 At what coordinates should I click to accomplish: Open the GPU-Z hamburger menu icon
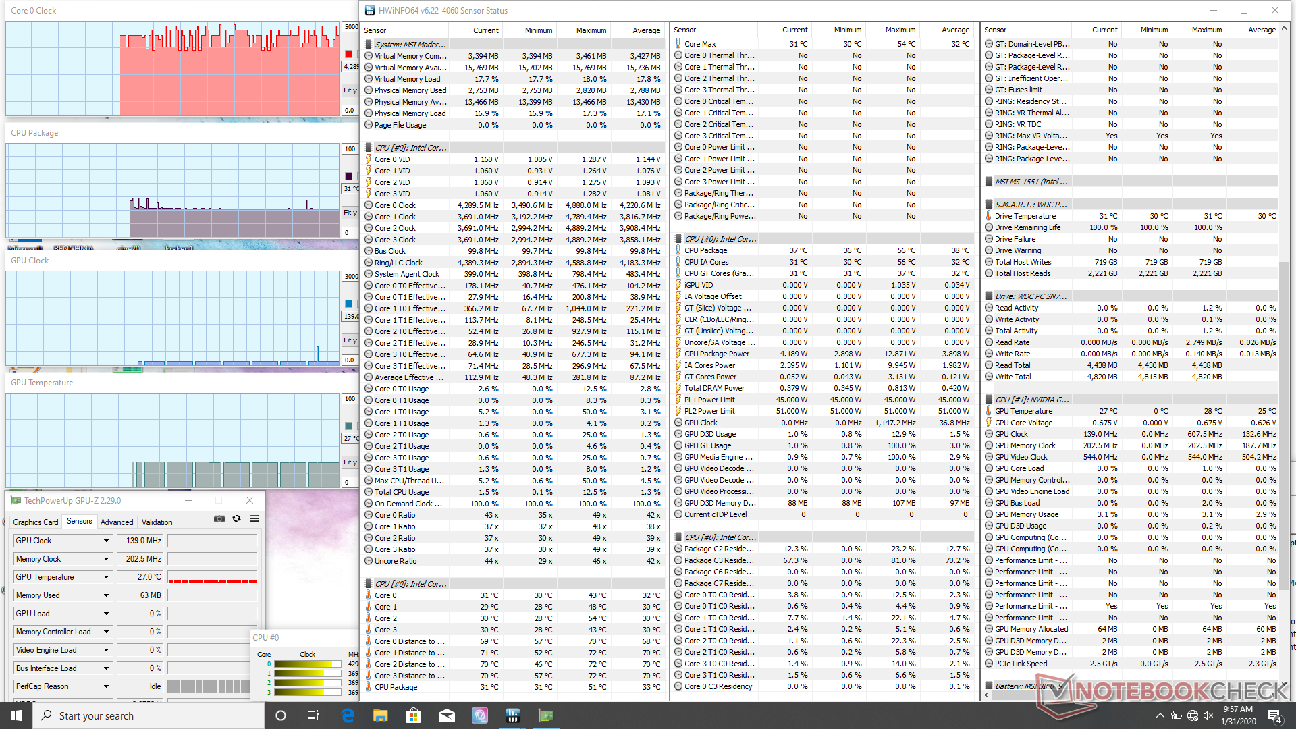[x=254, y=518]
